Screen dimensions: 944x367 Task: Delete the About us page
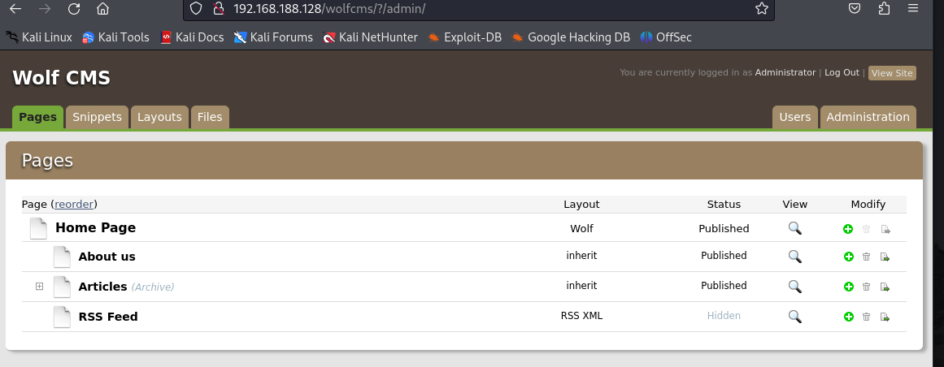866,257
